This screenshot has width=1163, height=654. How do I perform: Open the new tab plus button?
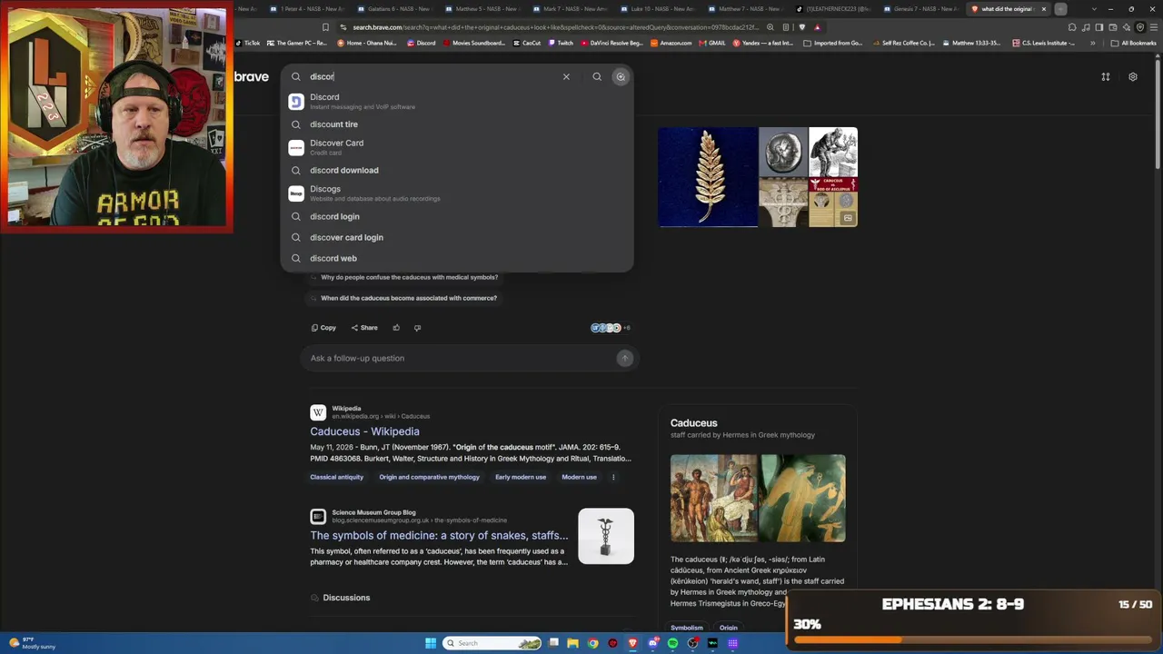1060,9
